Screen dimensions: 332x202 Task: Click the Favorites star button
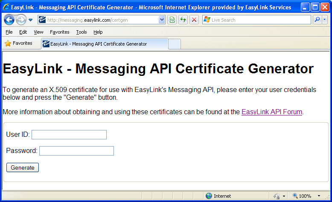pos(19,43)
